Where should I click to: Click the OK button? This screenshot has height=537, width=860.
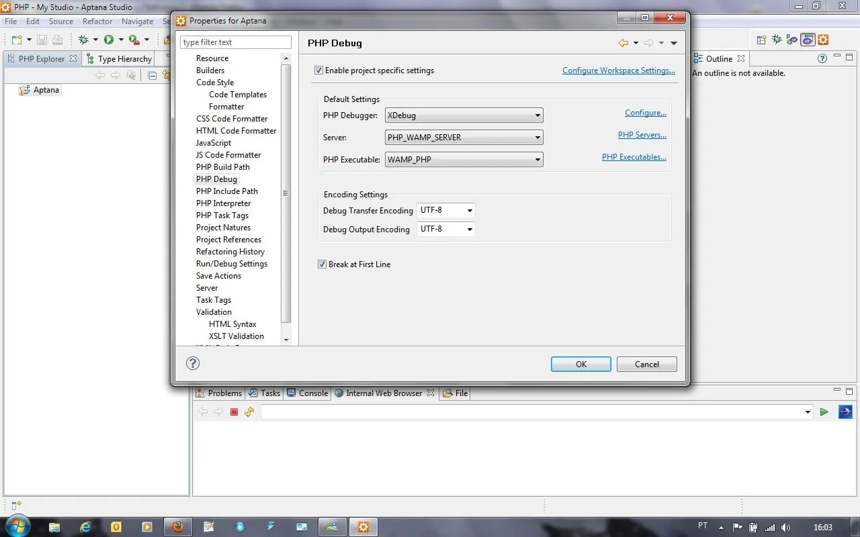[x=581, y=364]
